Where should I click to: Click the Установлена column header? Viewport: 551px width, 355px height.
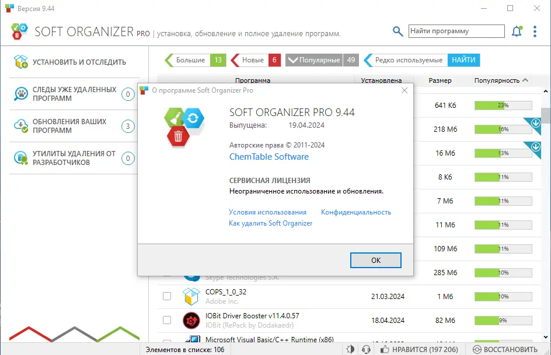pyautogui.click(x=381, y=80)
